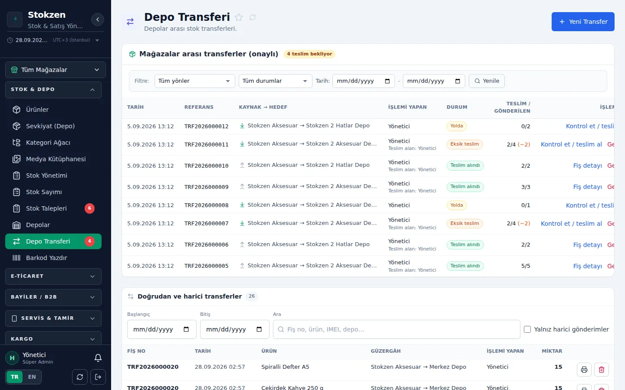Screen dimensions: 625x390
Task: Switch language to TR
Action: coord(15,377)
